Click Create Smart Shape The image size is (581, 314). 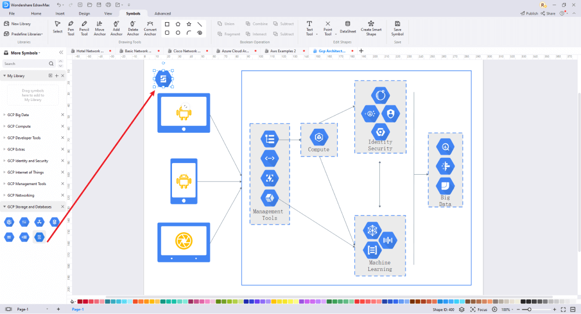coord(371,28)
